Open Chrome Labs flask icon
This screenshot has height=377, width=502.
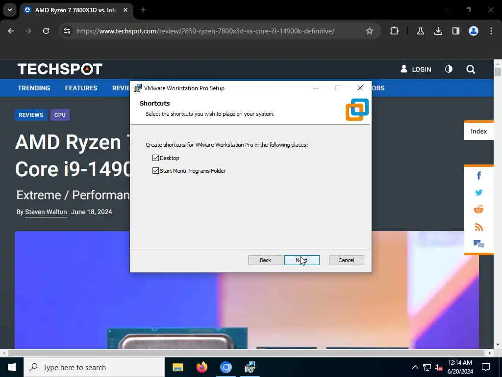coord(420,31)
